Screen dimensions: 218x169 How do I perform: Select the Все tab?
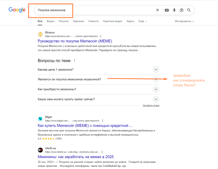(x=40, y=21)
